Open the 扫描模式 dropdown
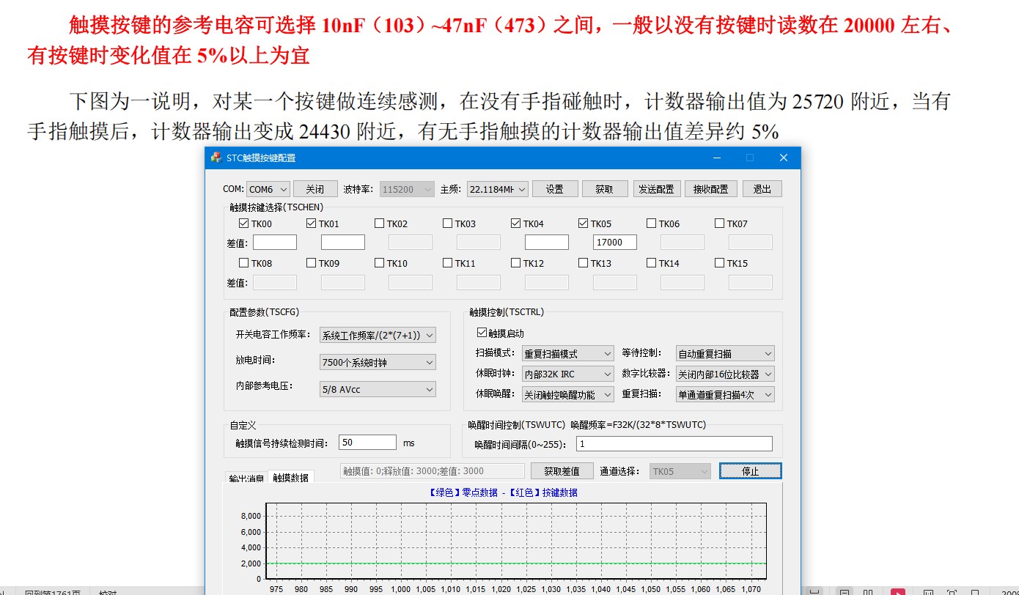The height and width of the screenshot is (595, 1019). (568, 354)
